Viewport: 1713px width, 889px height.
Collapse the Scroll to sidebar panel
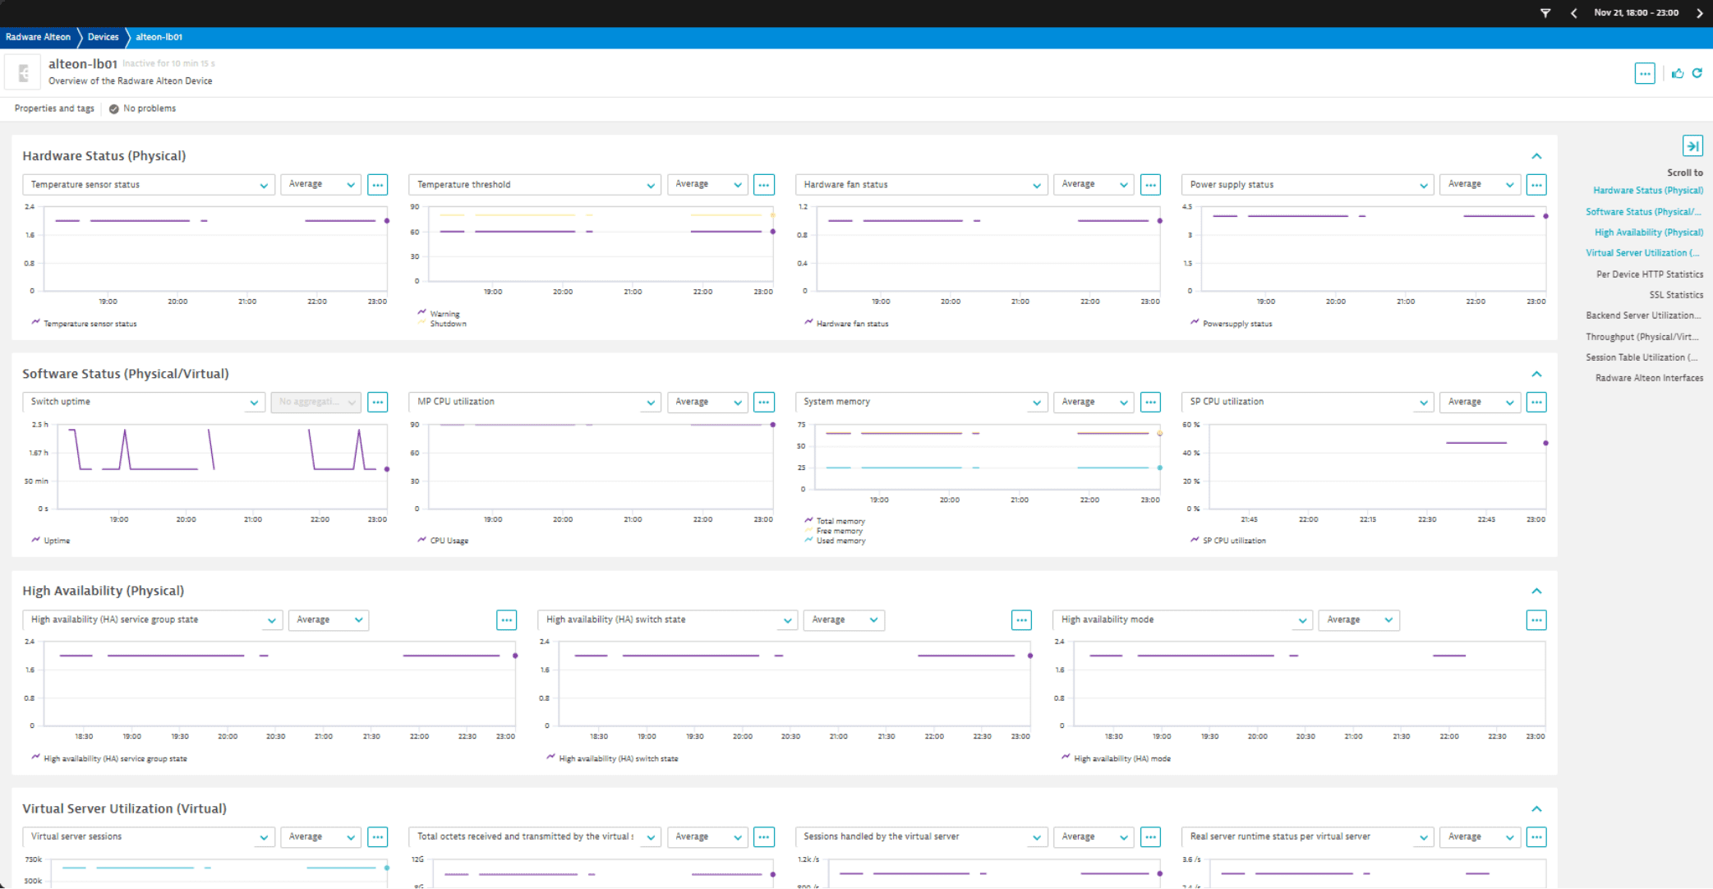1692,146
